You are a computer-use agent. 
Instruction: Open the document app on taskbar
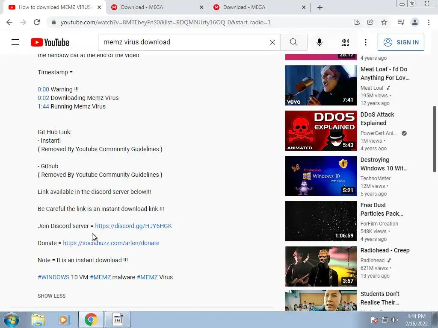pos(118,319)
